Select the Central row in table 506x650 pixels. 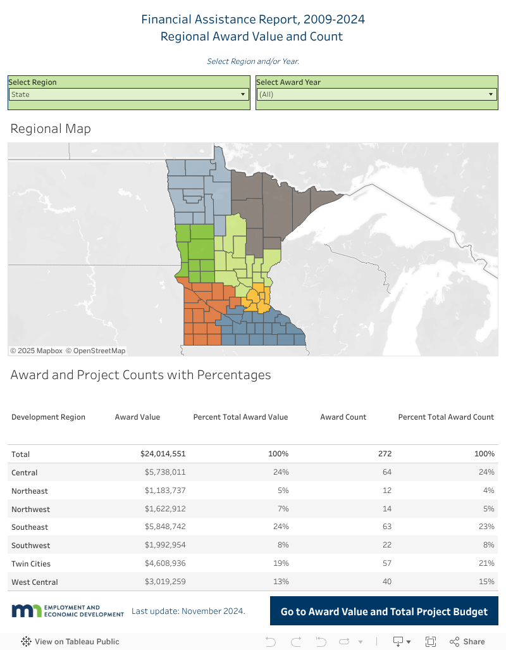tap(25, 472)
